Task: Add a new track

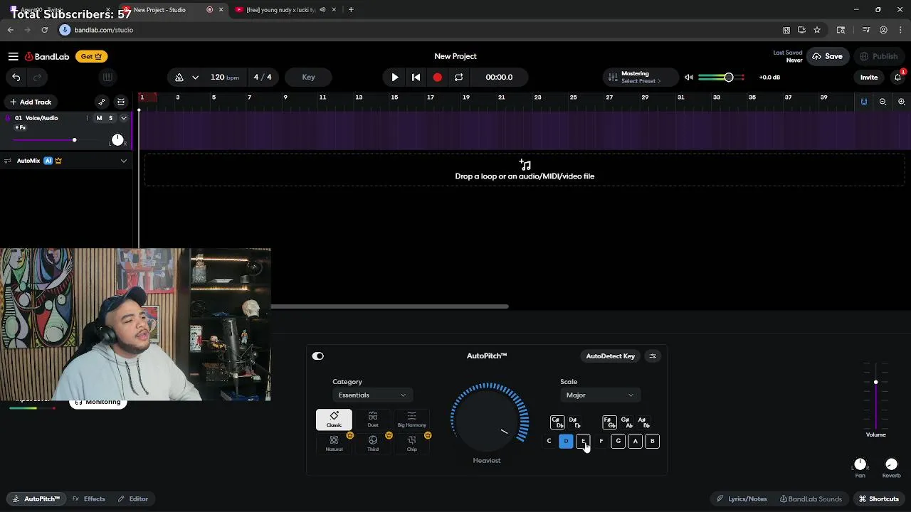Action: tap(30, 102)
